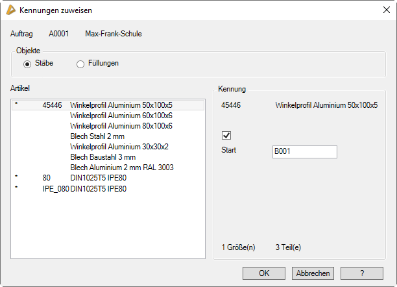
Task: Select Blech Baustahl 3 mm row
Action: (x=102, y=157)
